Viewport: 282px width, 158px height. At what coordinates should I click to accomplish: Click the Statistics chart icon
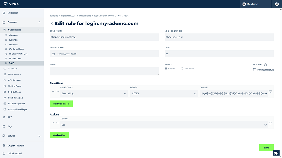[x=5, y=68]
